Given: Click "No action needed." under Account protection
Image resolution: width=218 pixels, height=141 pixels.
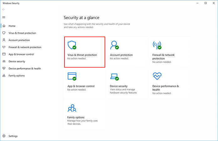Looking at the screenshot, I should click(x=119, y=58).
